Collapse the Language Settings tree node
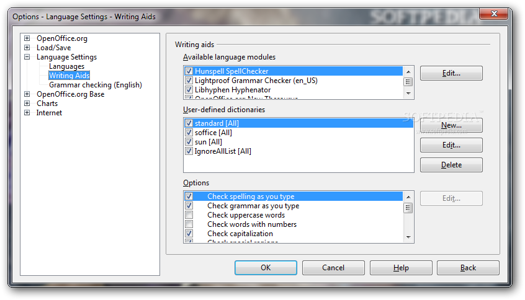 click(27, 57)
